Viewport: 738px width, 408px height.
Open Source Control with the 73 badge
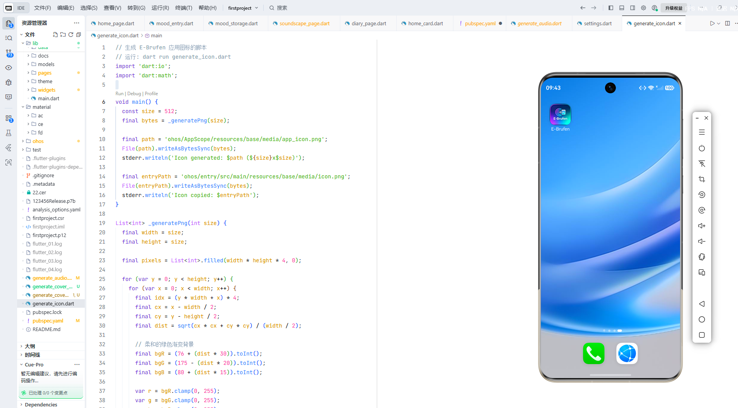click(x=9, y=53)
